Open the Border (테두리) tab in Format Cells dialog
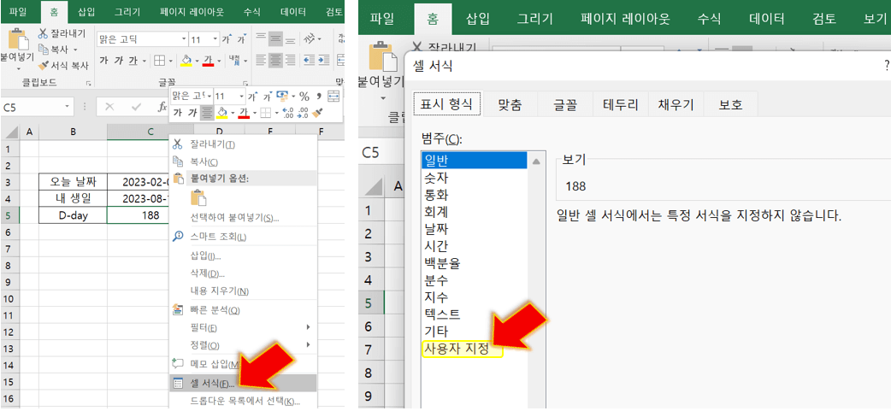Viewport: 891px width, 411px height. (621, 104)
